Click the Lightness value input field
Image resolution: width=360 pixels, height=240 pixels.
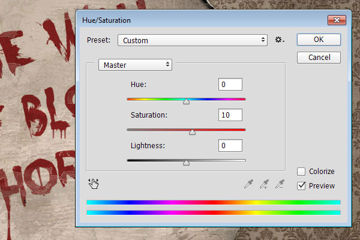pyautogui.click(x=230, y=145)
